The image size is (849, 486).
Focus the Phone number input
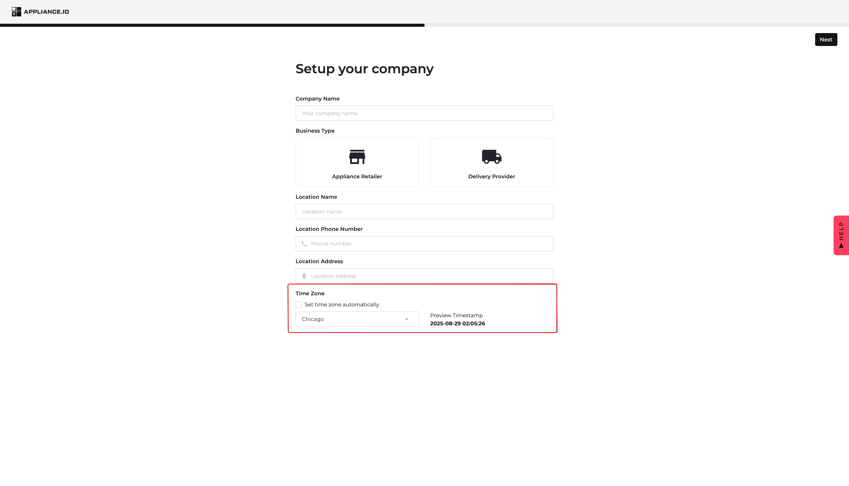pyautogui.click(x=429, y=244)
